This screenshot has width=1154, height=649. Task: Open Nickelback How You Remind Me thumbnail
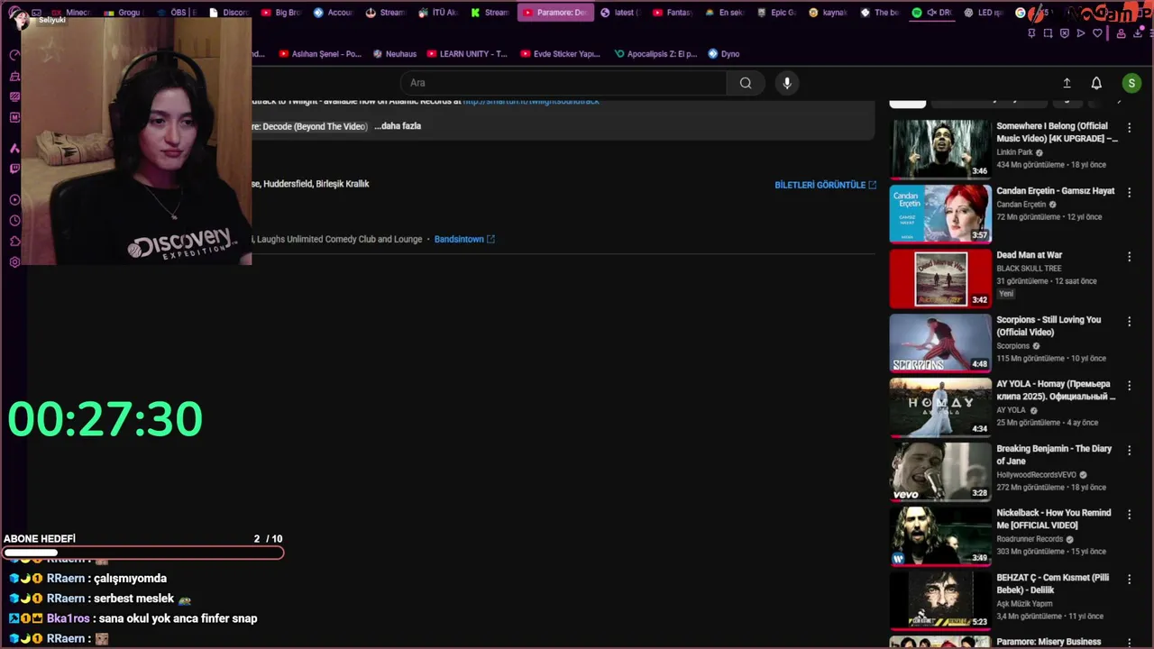[940, 535]
